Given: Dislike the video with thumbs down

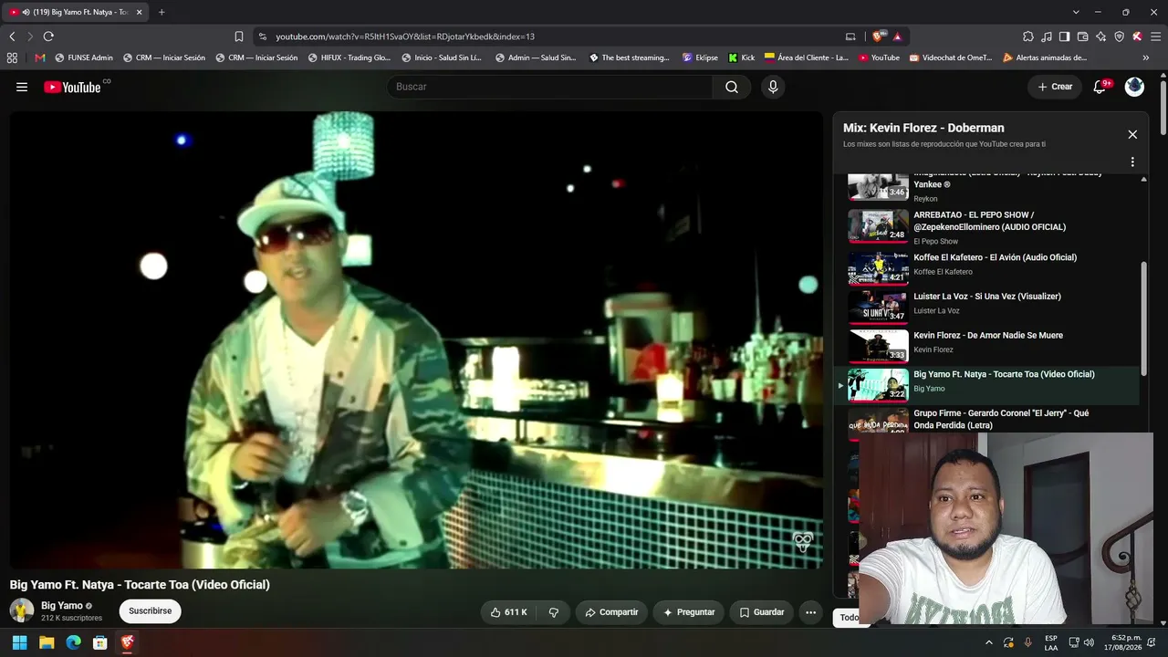Looking at the screenshot, I should point(554,612).
